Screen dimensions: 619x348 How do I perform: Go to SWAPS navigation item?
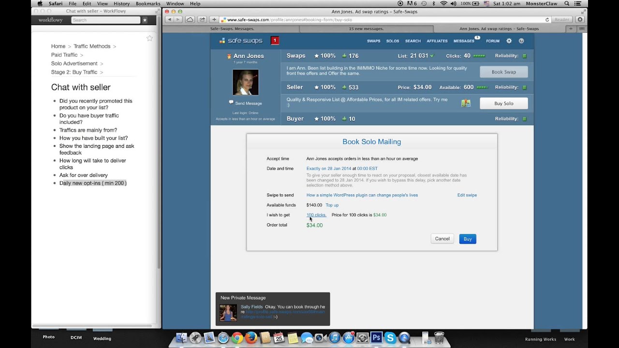coord(373,41)
